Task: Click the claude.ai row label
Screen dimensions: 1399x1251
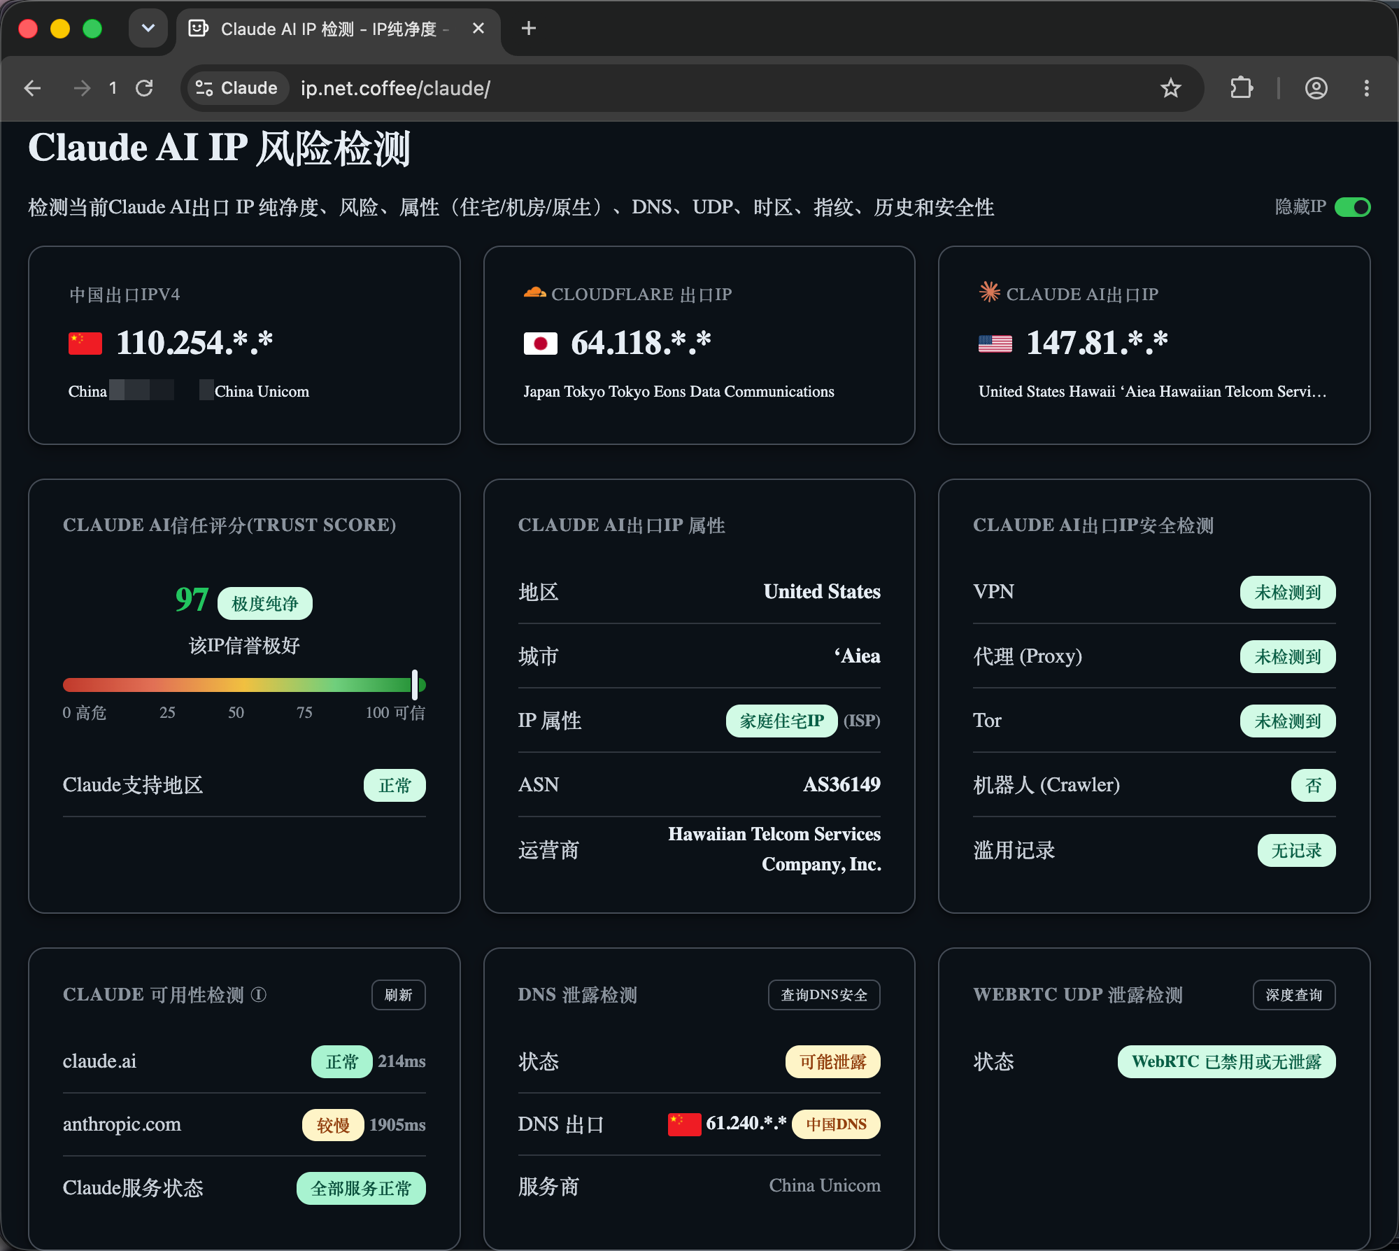Action: [99, 1061]
